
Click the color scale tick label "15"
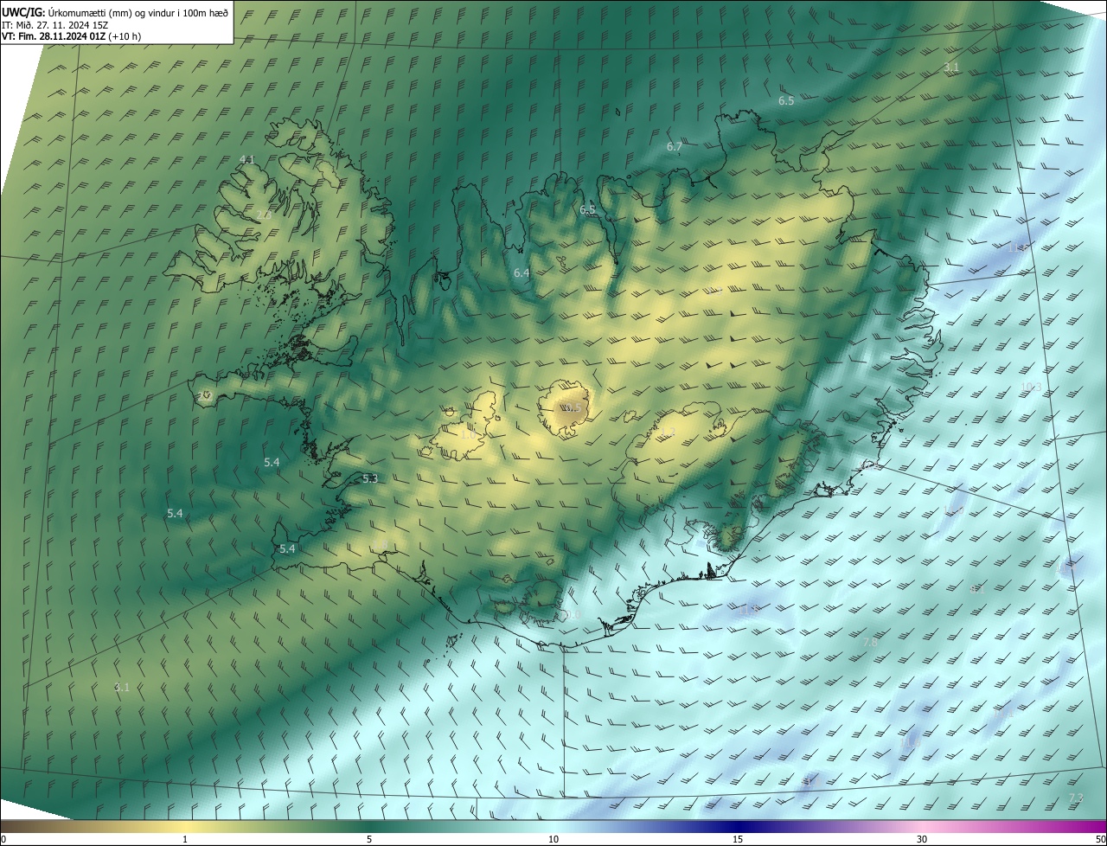point(738,839)
